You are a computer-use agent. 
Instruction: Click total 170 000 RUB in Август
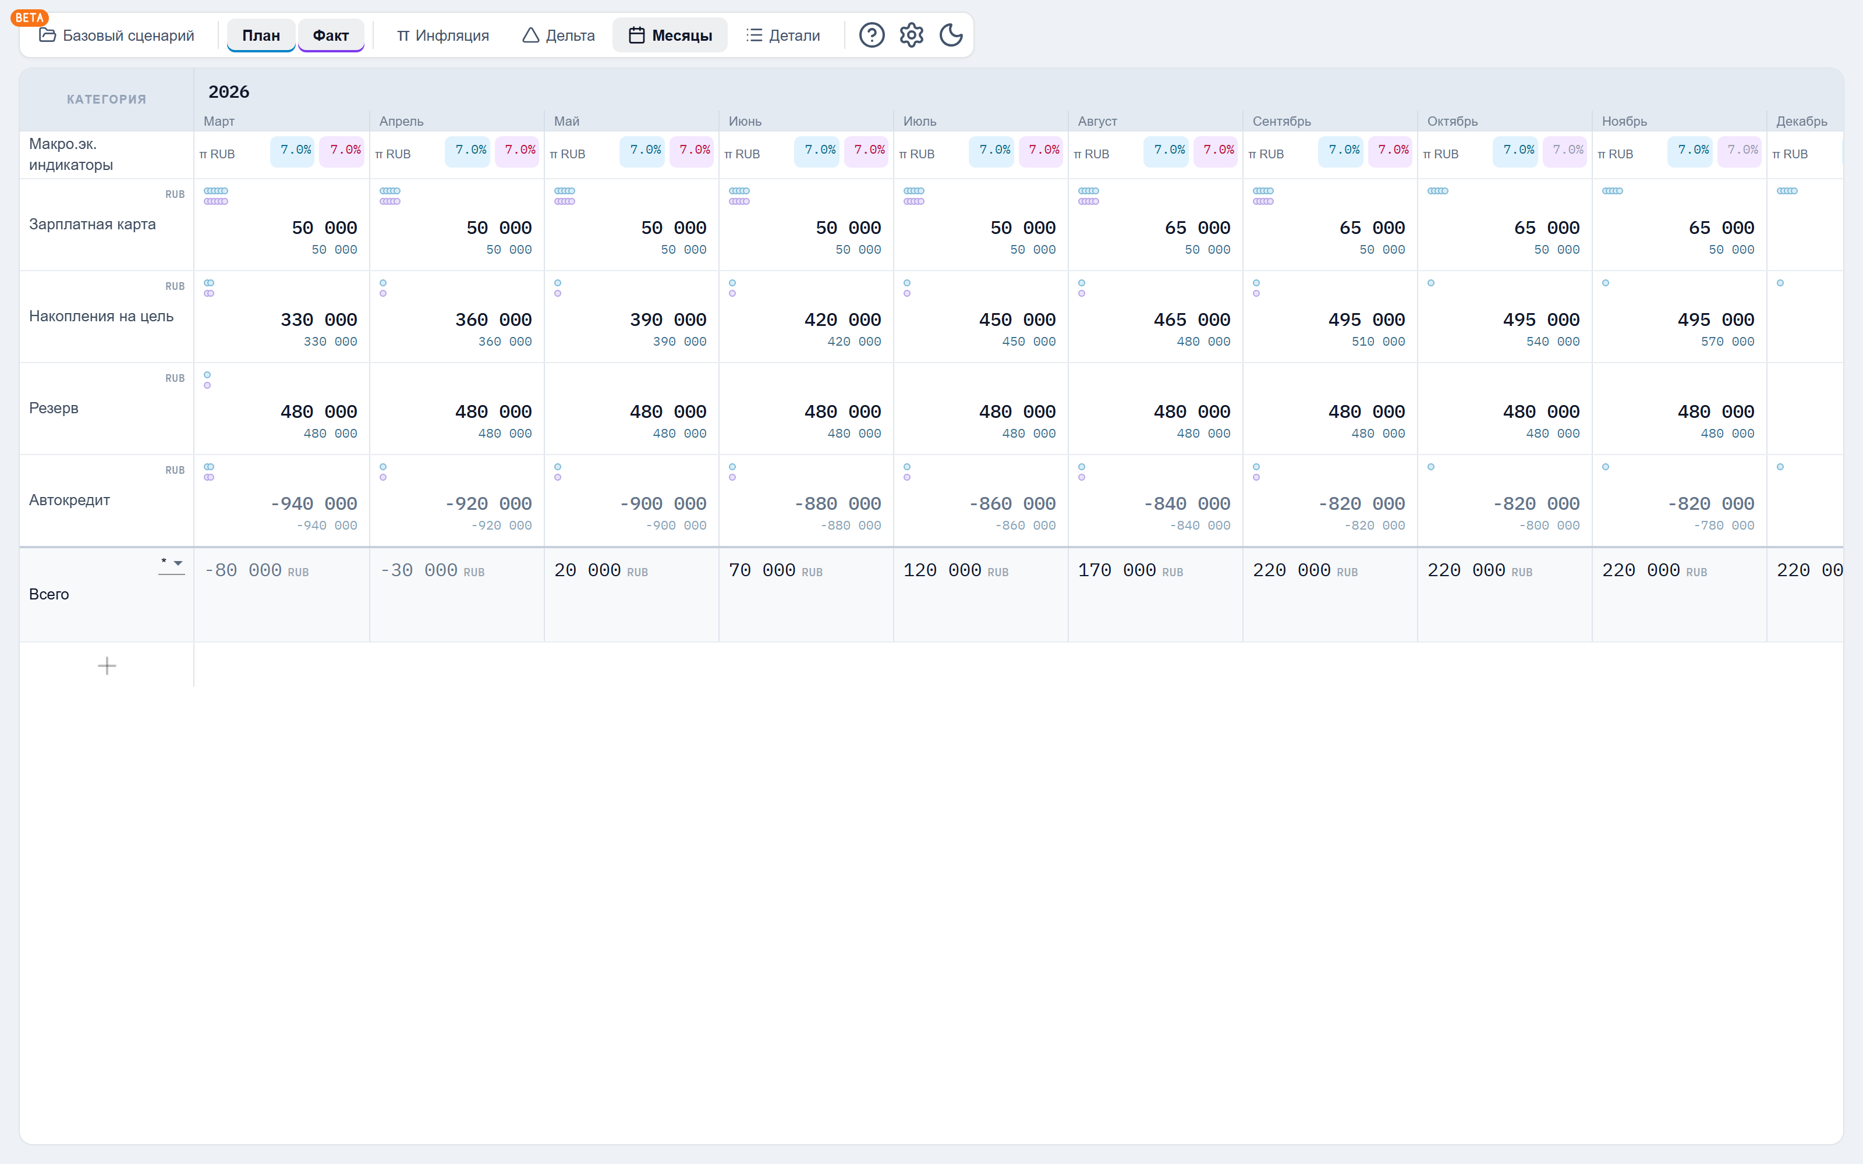pyautogui.click(x=1130, y=570)
